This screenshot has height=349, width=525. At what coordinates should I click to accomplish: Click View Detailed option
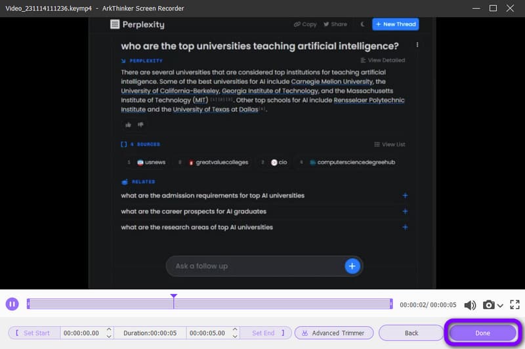pyautogui.click(x=383, y=60)
